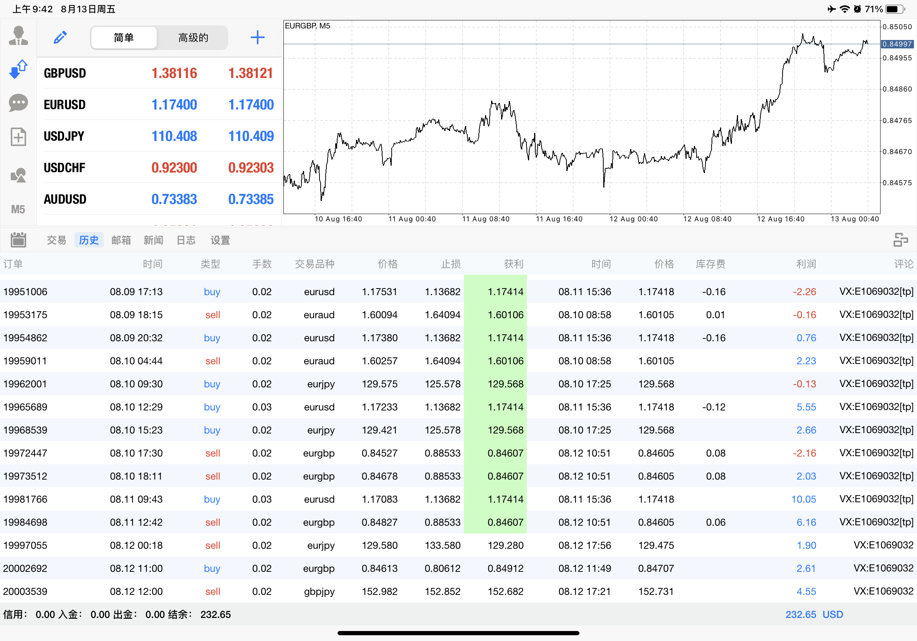Image resolution: width=917 pixels, height=641 pixels.
Task: Tap the 交易品种 column header
Action: (x=315, y=264)
